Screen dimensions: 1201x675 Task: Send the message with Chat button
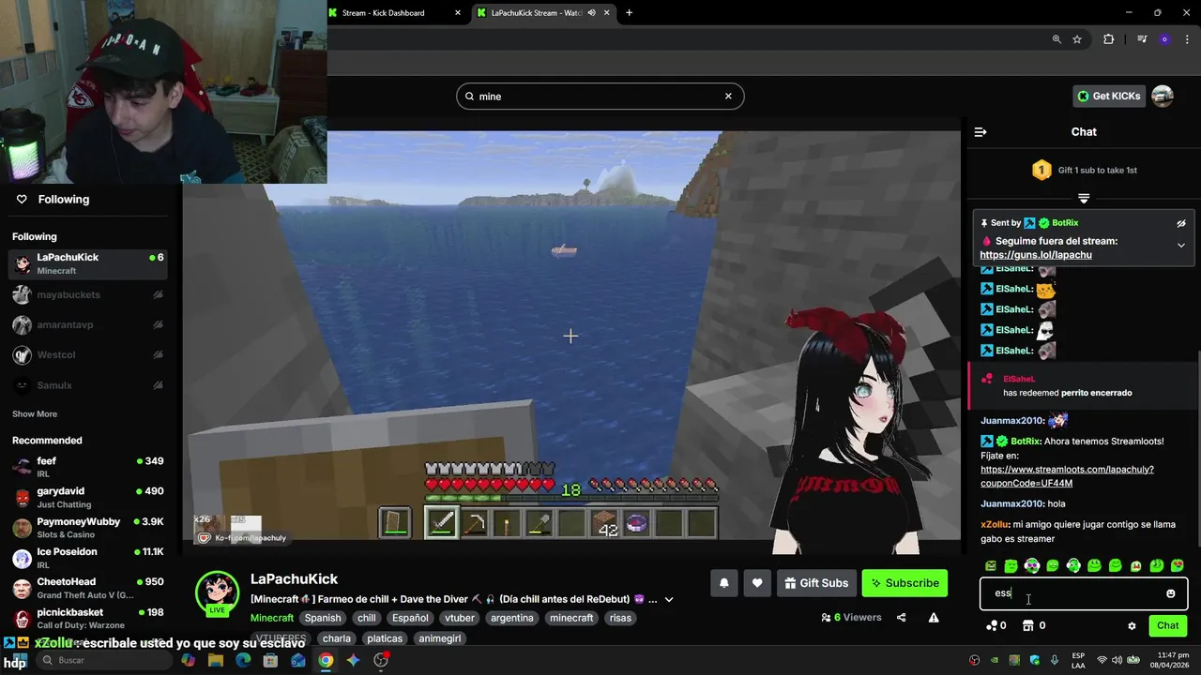[x=1167, y=625]
